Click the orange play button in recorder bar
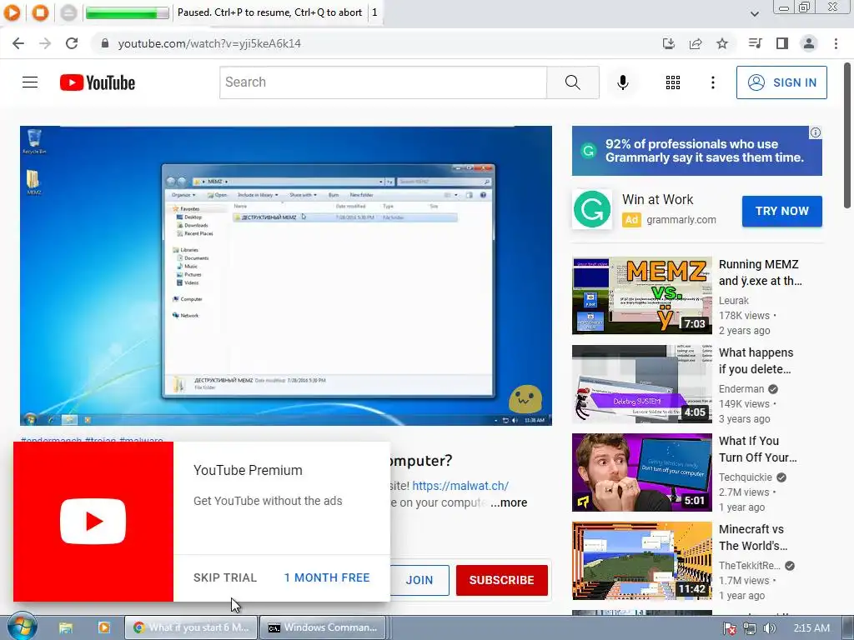The width and height of the screenshot is (854, 640). pyautogui.click(x=12, y=12)
